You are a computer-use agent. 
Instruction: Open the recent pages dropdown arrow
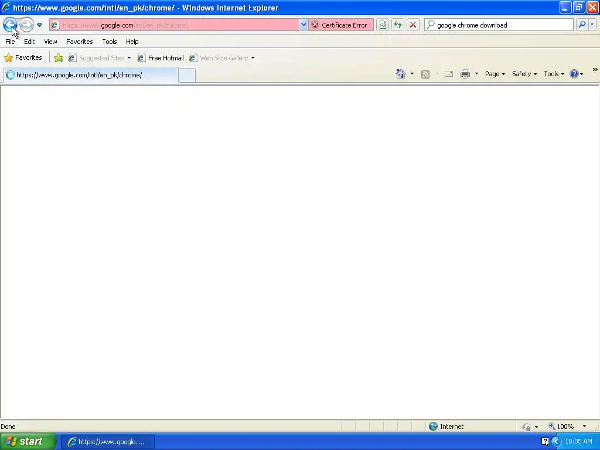point(39,25)
